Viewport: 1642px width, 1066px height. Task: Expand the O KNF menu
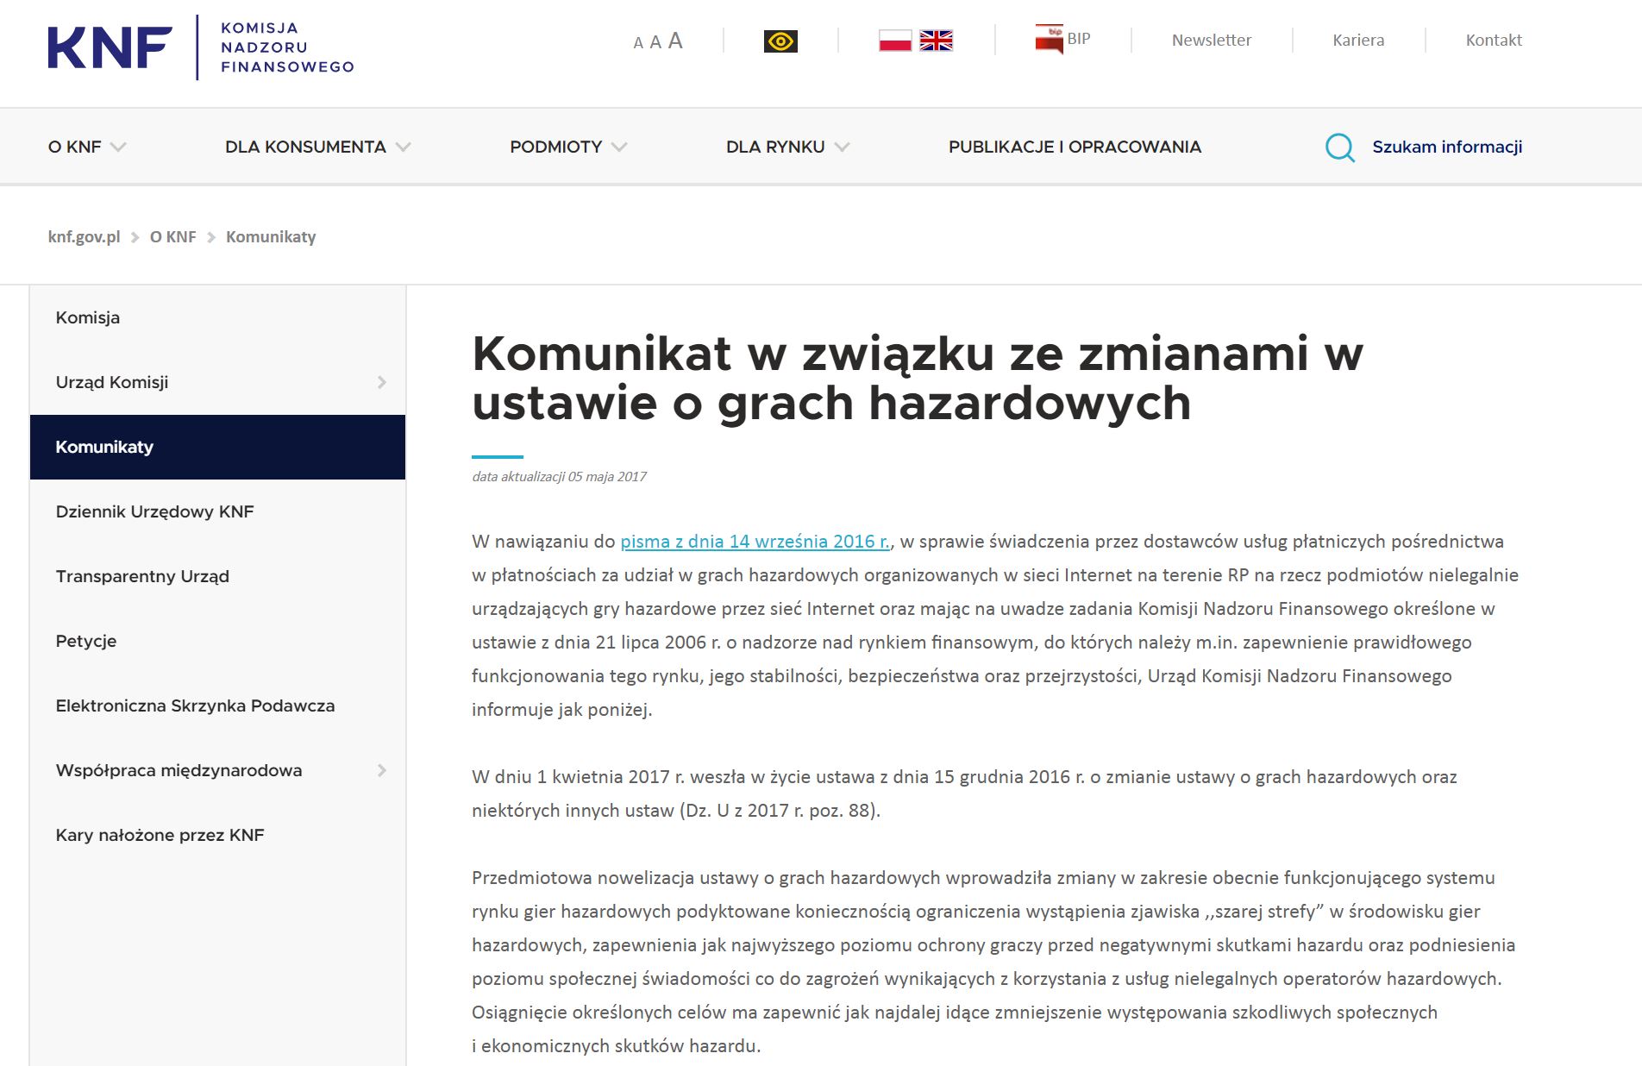coord(87,147)
